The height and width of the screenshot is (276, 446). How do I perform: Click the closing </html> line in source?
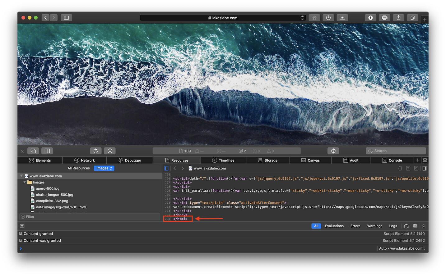(x=180, y=219)
